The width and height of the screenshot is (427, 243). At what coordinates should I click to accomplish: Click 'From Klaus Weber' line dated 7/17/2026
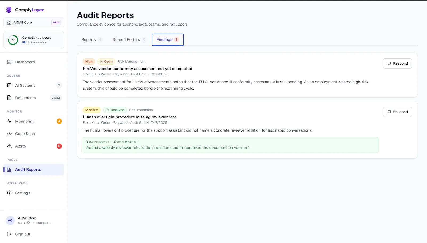coord(125,123)
